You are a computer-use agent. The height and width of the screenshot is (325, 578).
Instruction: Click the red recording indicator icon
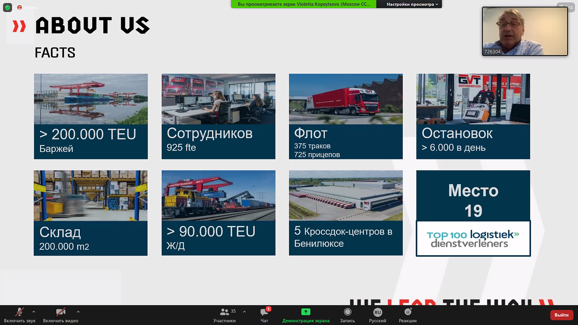click(20, 7)
